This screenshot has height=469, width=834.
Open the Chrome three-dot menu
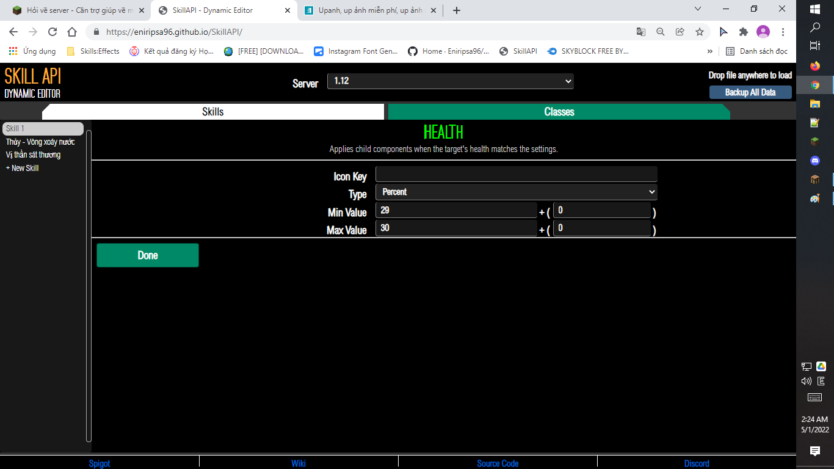point(783,32)
